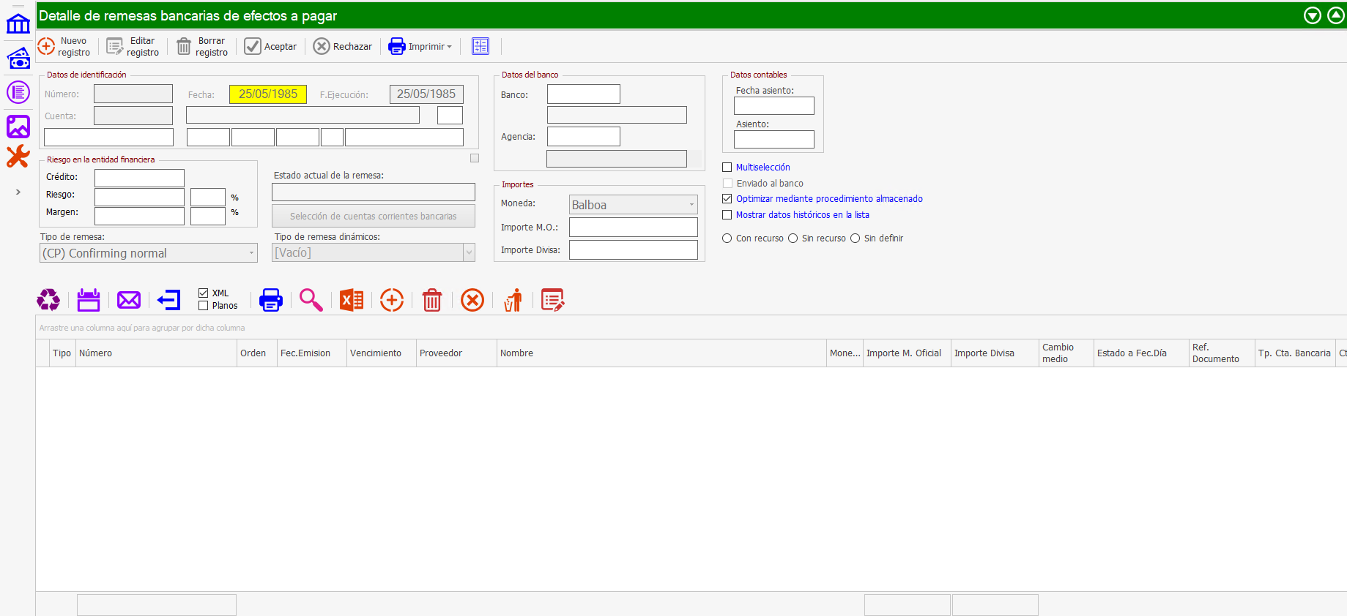Click the purple envelope mail icon
The width and height of the screenshot is (1347, 616).
pyautogui.click(x=129, y=300)
